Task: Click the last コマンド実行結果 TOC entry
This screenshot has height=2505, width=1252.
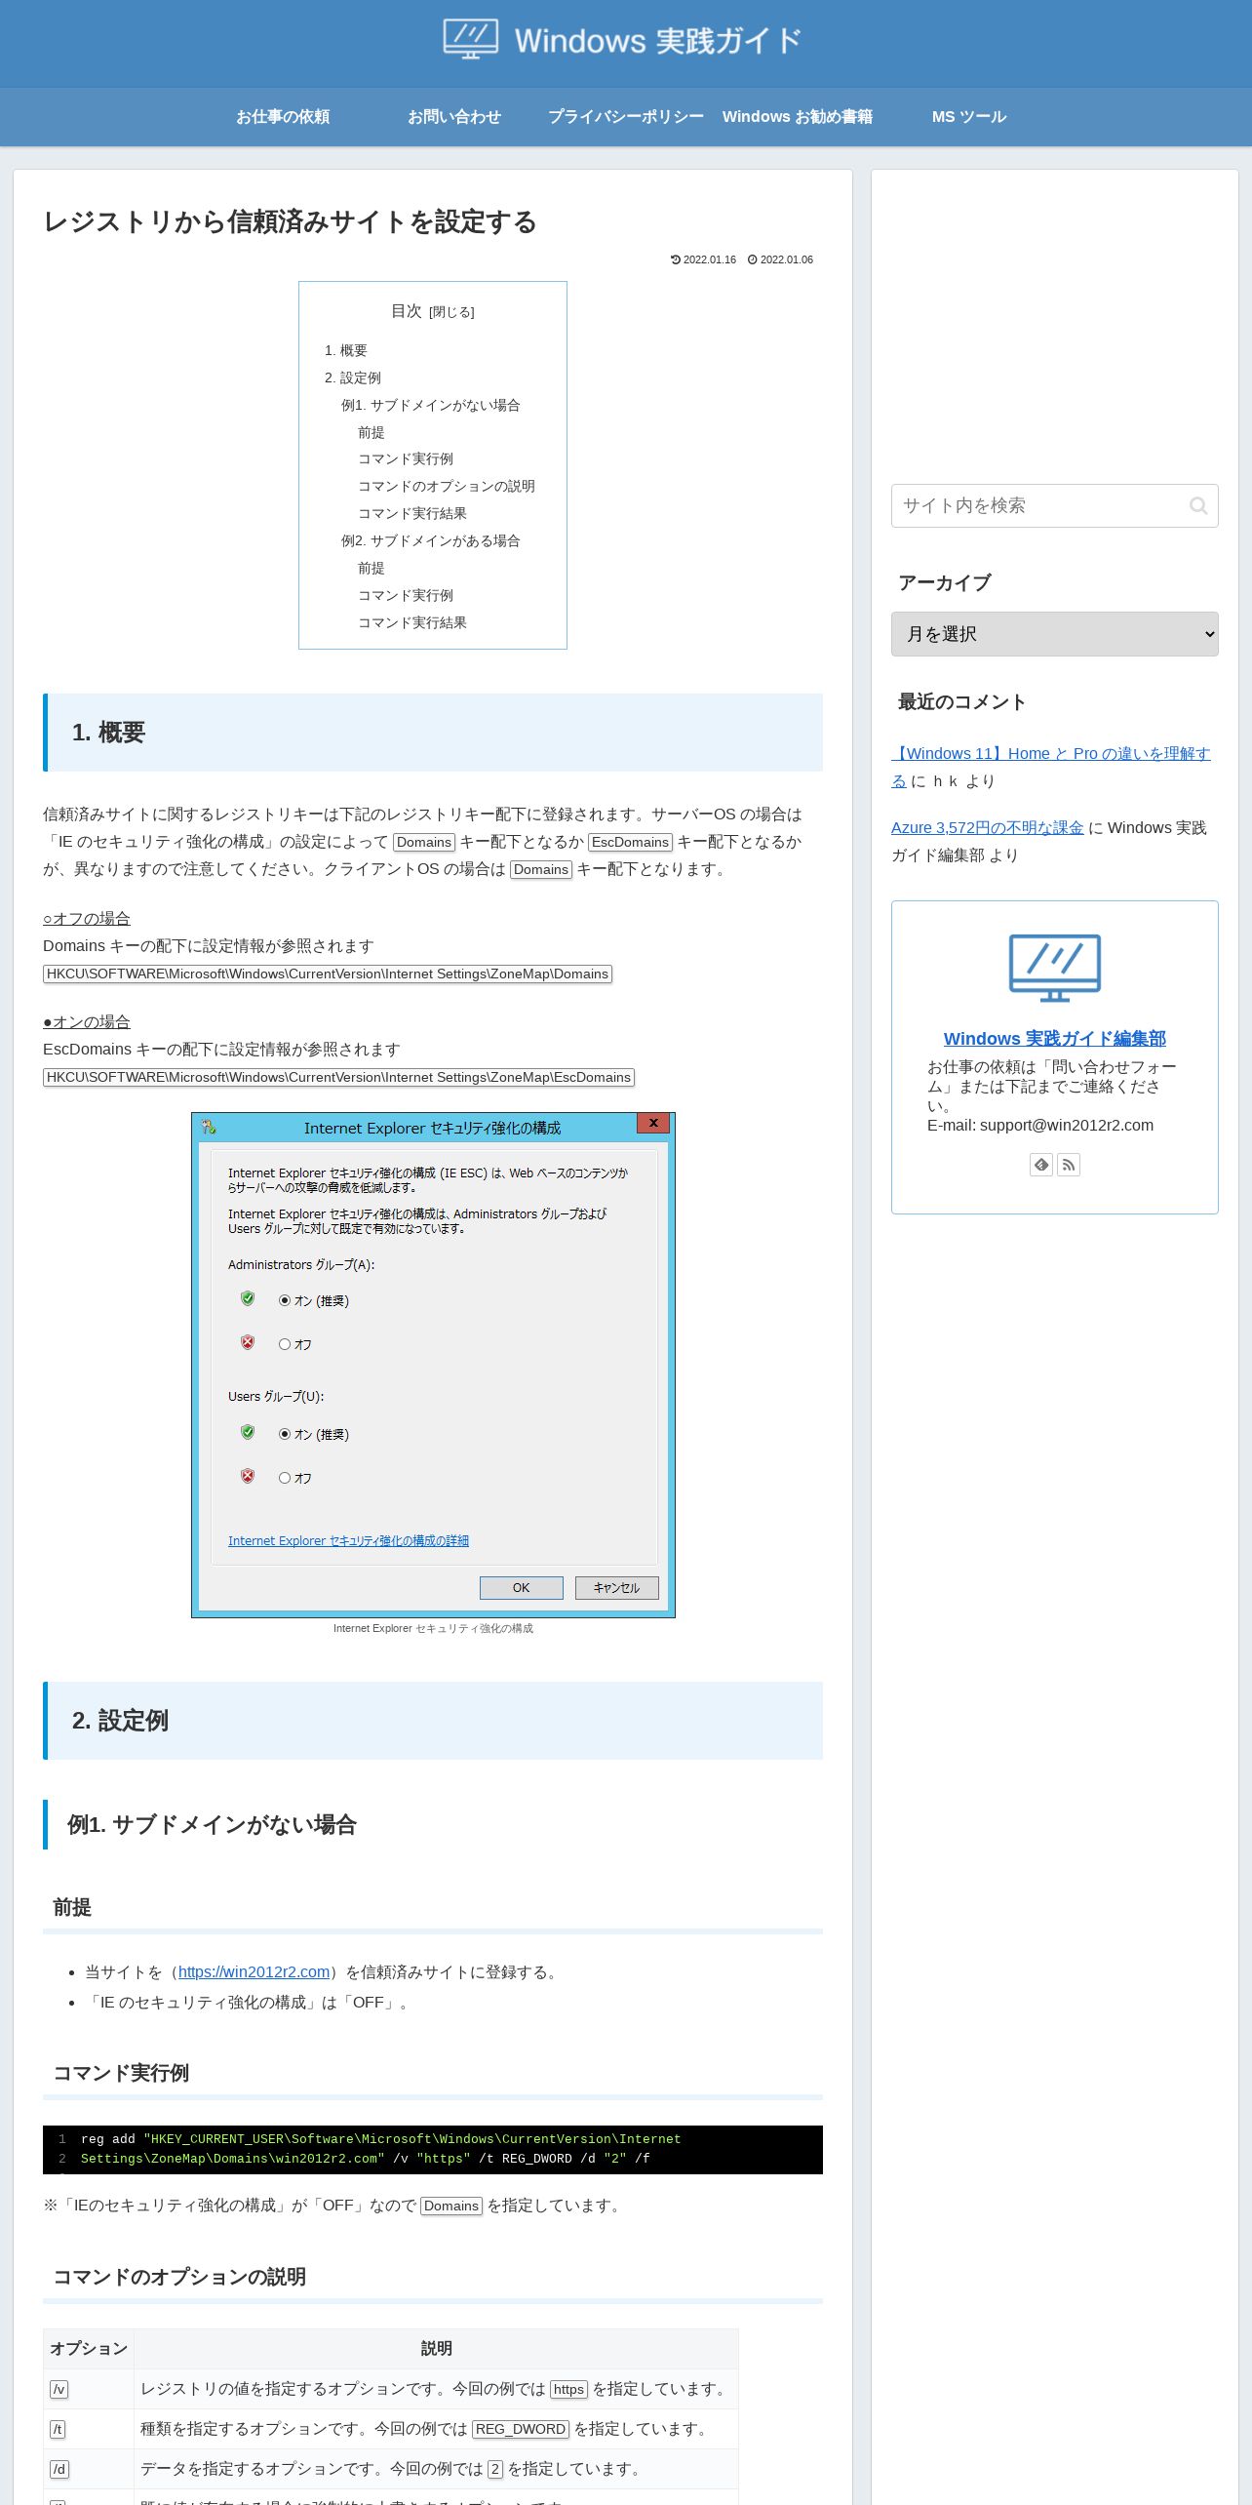Action: click(x=412, y=622)
